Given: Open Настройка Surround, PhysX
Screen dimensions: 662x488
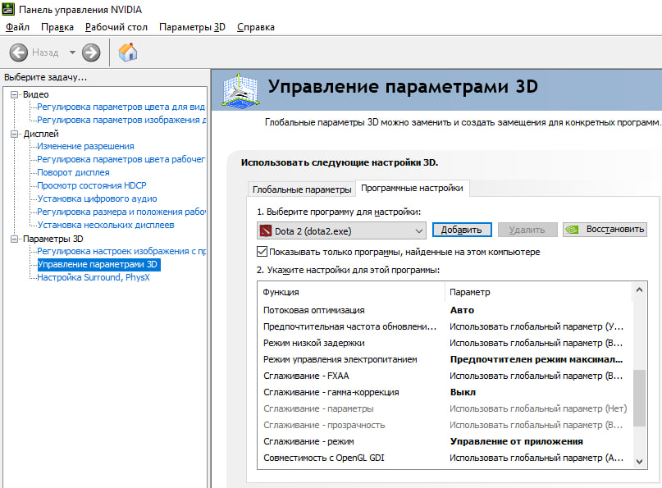Looking at the screenshot, I should pos(94,277).
